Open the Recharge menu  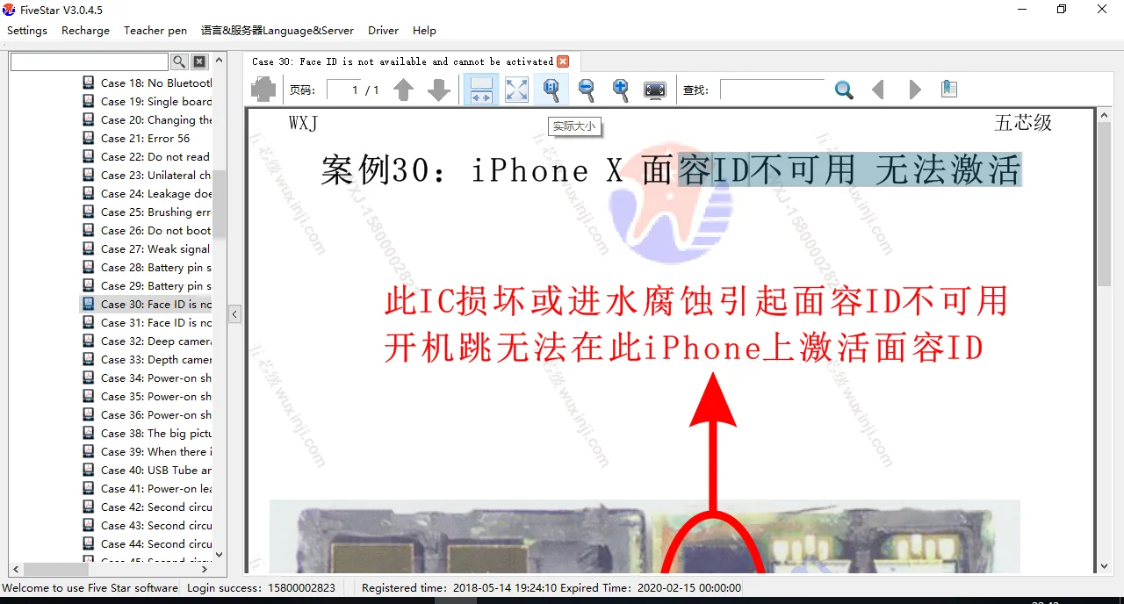85,30
